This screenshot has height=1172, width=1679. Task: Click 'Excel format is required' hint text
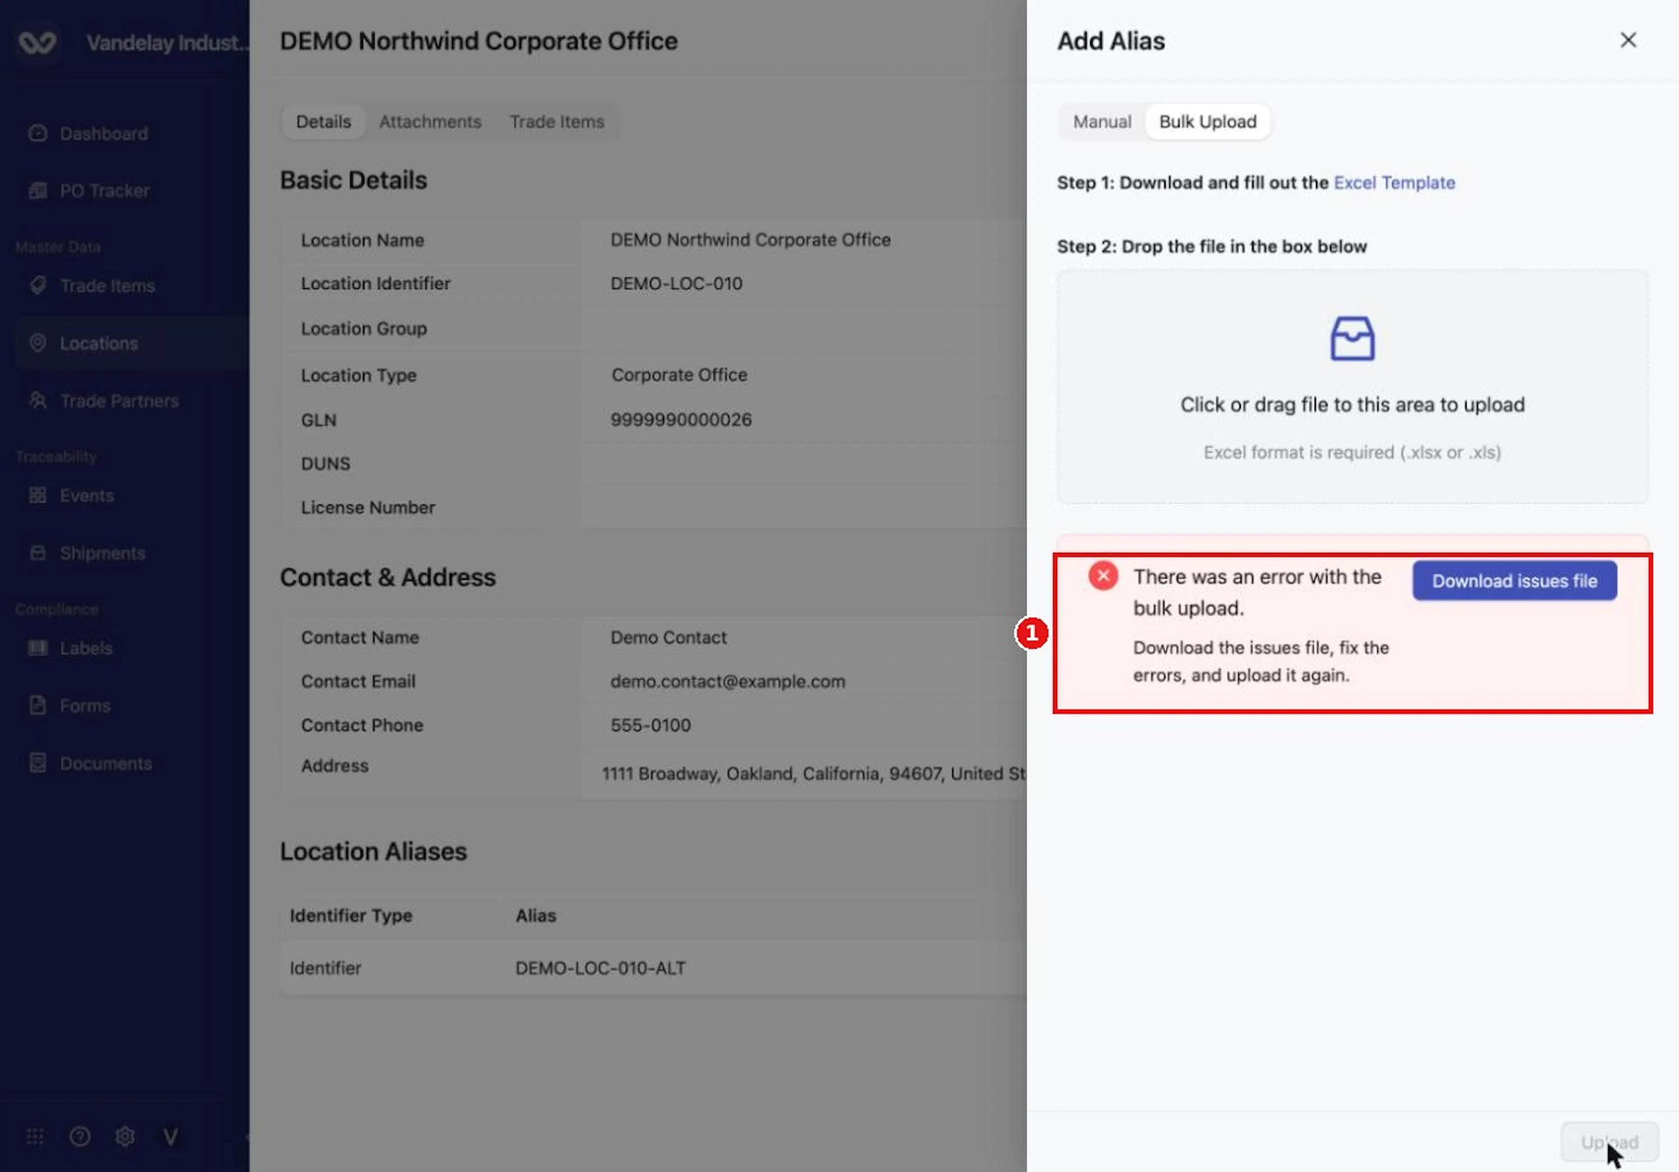click(1352, 452)
